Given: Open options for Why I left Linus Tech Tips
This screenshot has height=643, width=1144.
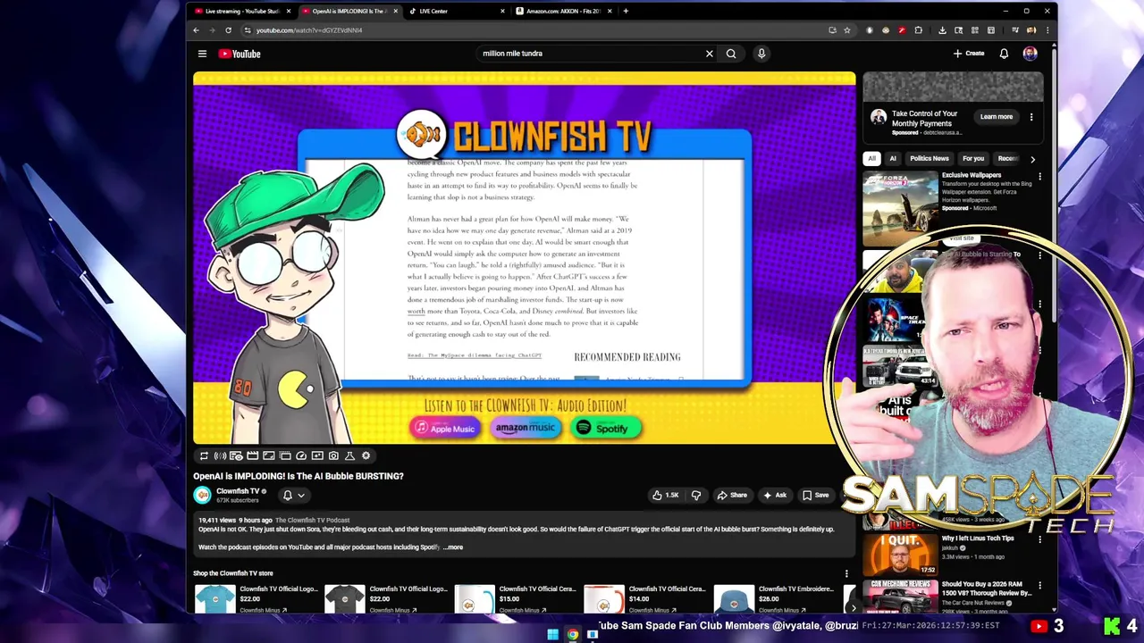Looking at the screenshot, I should (1039, 539).
